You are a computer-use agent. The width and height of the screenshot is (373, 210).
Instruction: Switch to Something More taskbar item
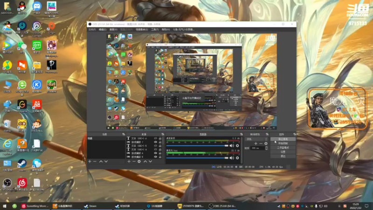pyautogui.click(x=35, y=206)
